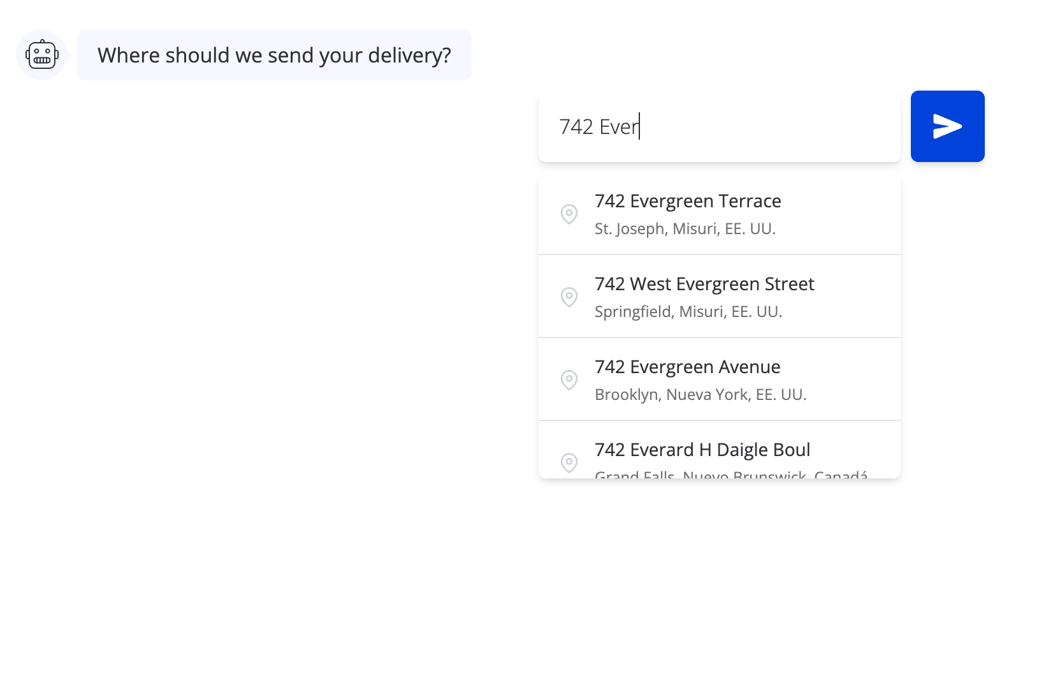
Task: Click the "St. Joseph, Misuri, EE. UU." subtitle
Action: pos(685,229)
